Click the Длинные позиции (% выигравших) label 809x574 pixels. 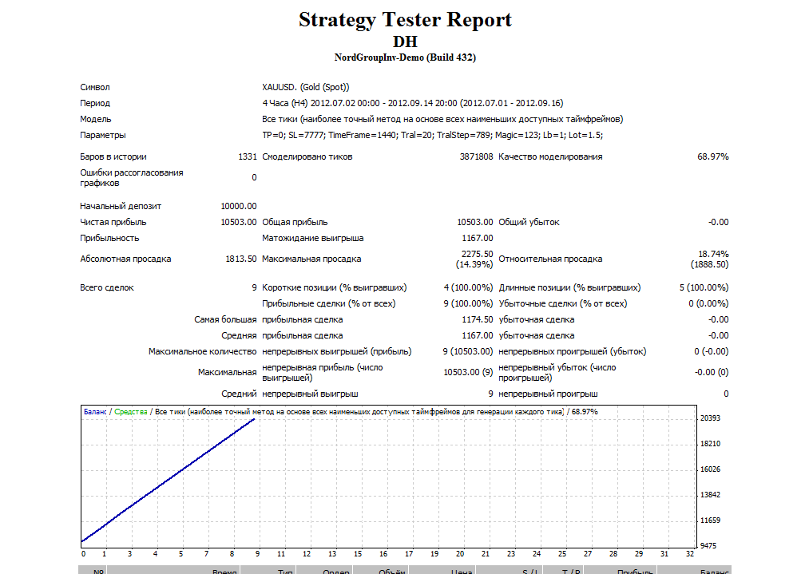569,287
